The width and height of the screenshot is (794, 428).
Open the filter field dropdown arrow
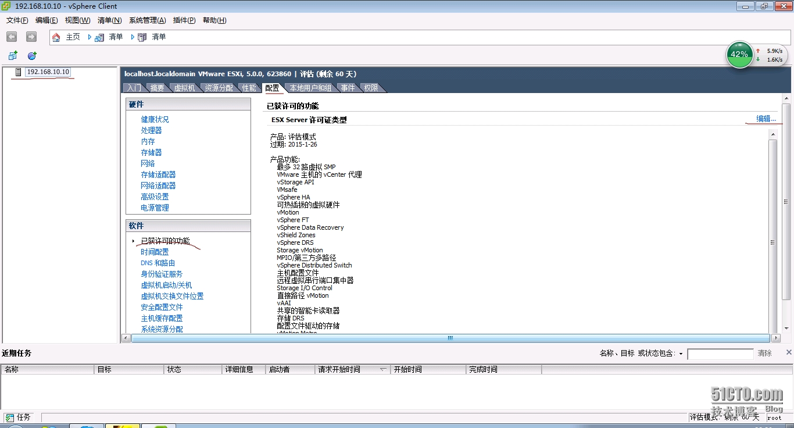click(681, 354)
